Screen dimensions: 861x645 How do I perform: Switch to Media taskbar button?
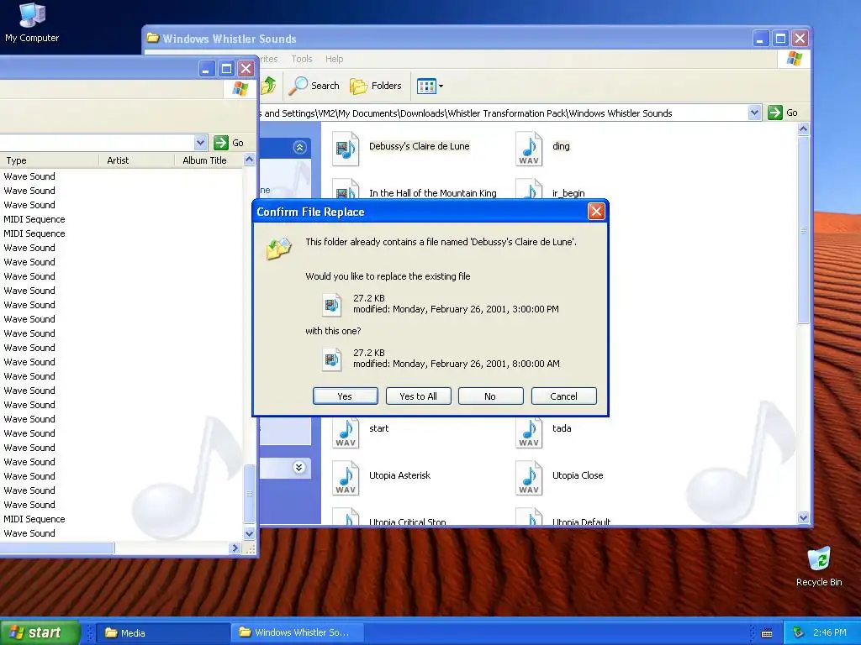(x=163, y=633)
